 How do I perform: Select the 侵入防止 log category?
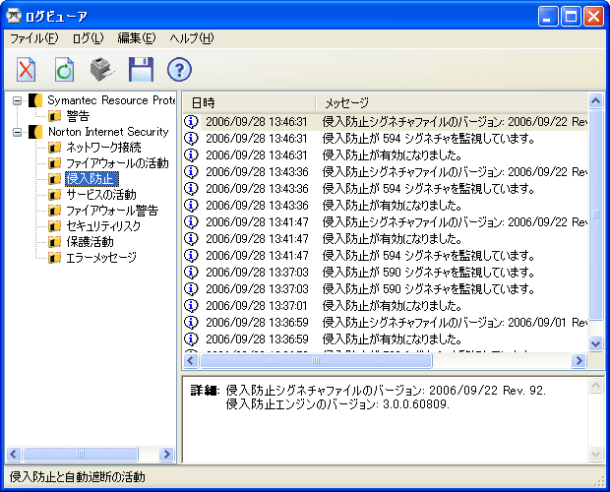tap(91, 179)
